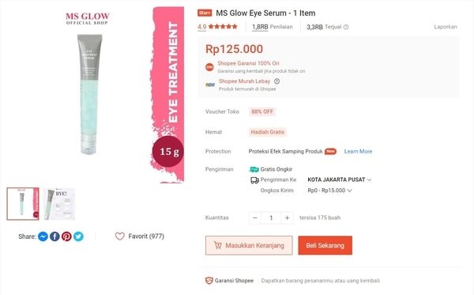Open the Learn More protection link
Screen dimensions: 474x295
(358, 151)
